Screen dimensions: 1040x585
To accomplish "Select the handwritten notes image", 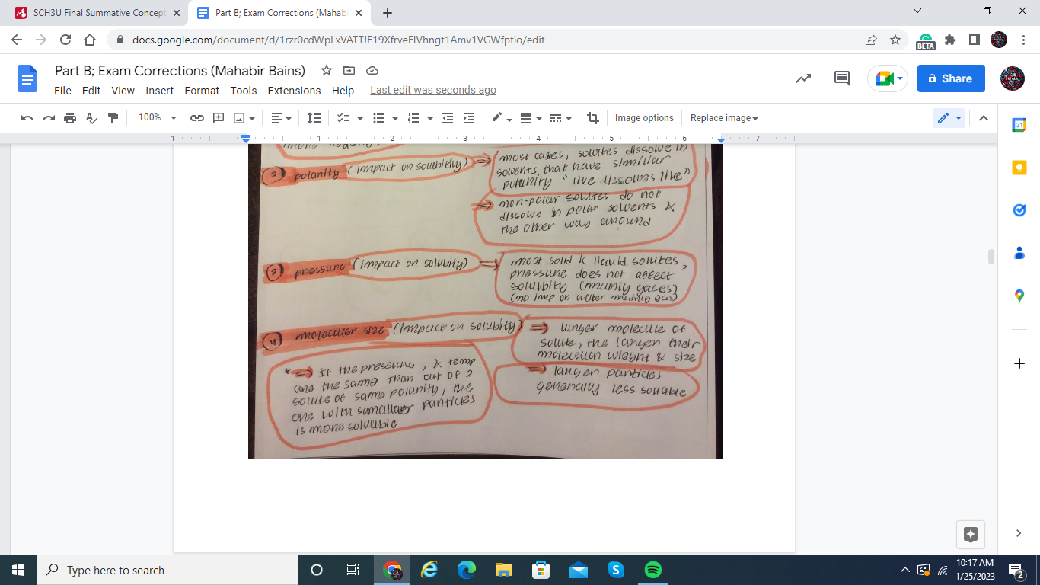I will pos(486,301).
